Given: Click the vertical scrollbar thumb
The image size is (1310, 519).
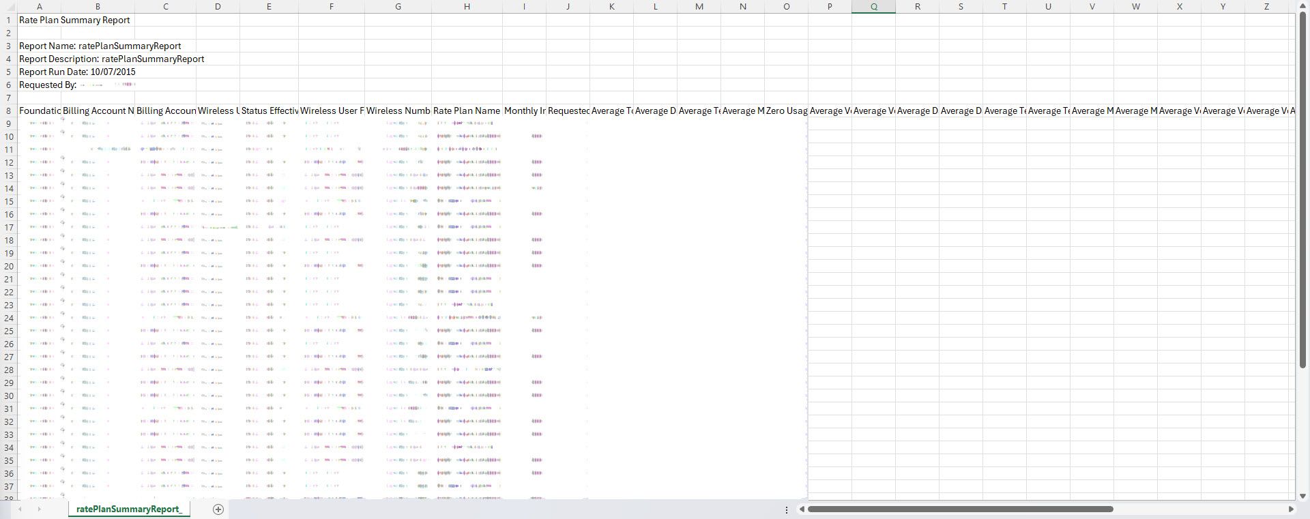Looking at the screenshot, I should [1302, 190].
